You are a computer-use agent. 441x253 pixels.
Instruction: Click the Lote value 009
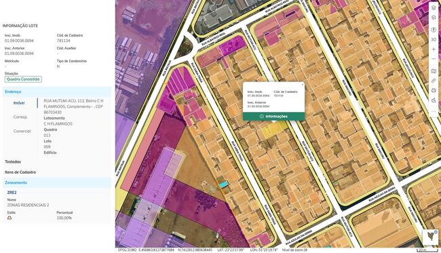tap(47, 147)
